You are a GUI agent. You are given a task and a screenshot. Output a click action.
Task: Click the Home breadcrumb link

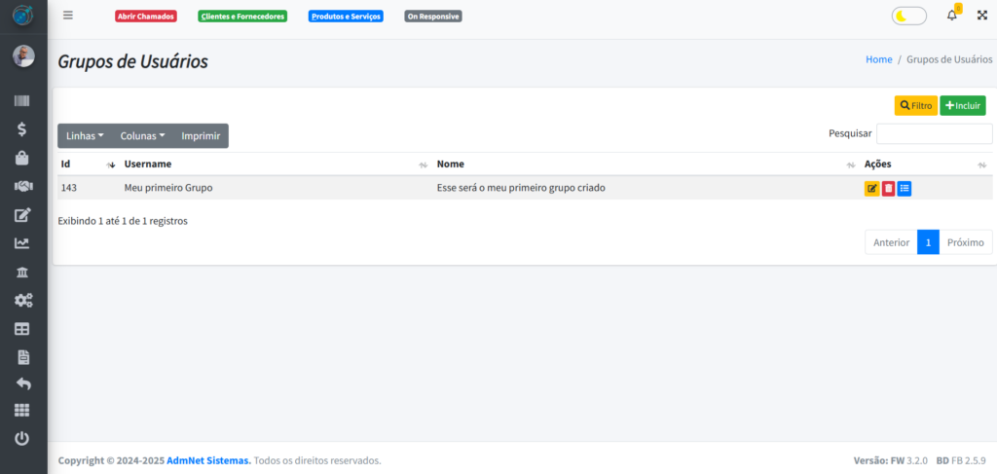(878, 59)
